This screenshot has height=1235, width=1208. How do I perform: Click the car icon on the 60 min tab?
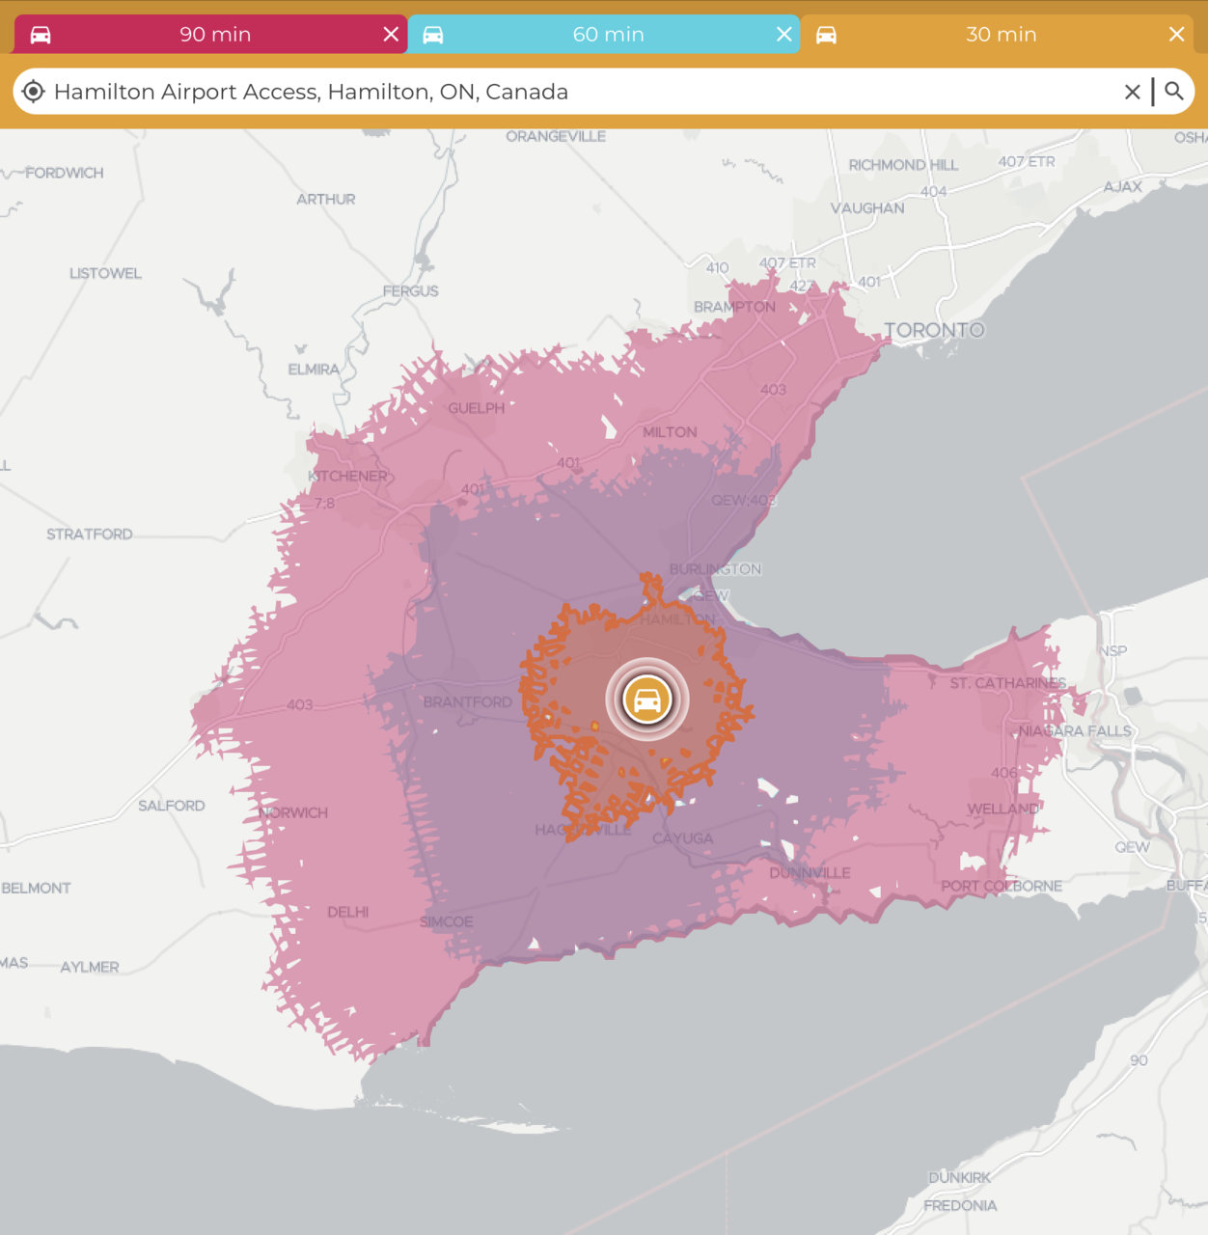point(433,35)
